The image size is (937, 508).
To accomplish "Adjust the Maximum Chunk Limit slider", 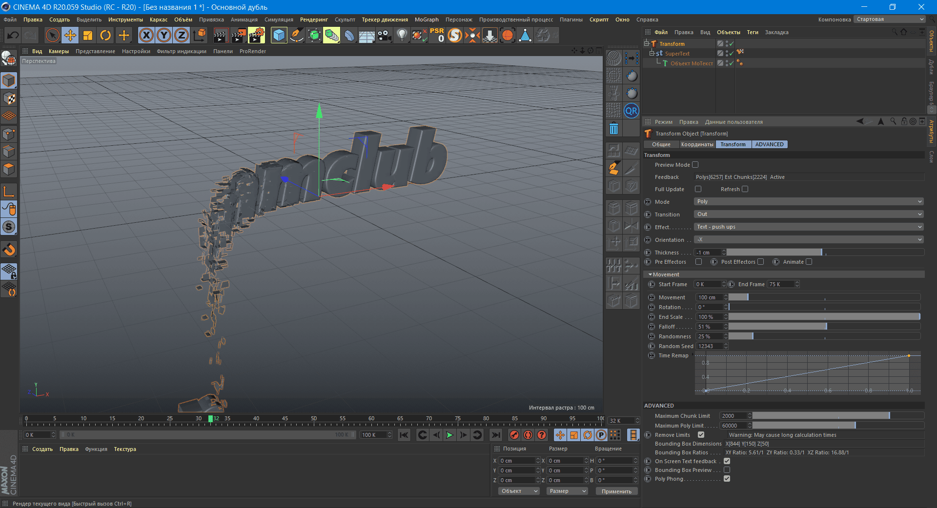I will (x=838, y=416).
